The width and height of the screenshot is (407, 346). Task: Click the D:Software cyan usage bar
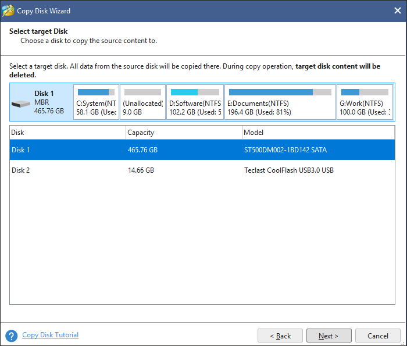195,92
